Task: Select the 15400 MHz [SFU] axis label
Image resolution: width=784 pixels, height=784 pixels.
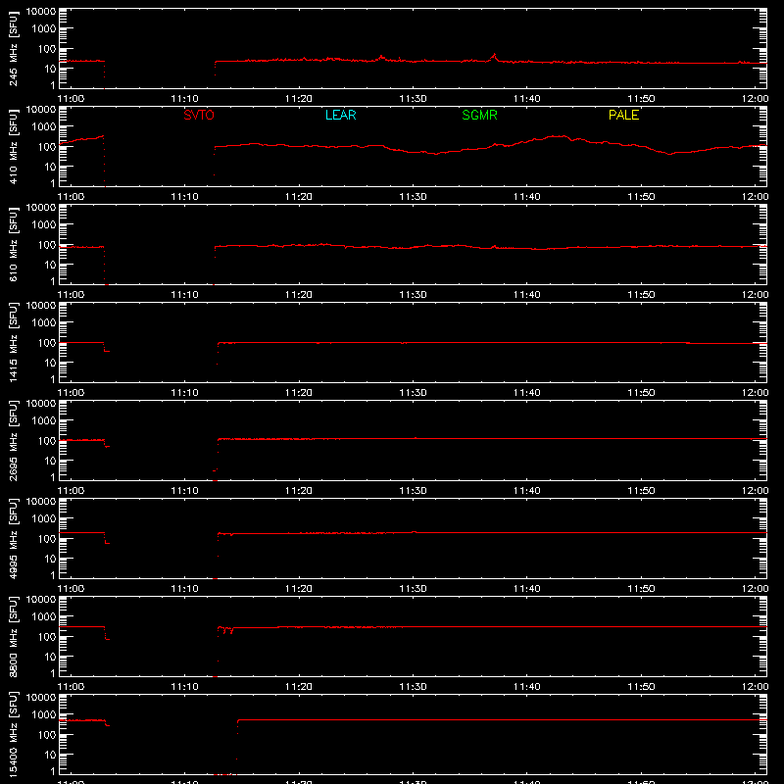Action: coord(13,734)
